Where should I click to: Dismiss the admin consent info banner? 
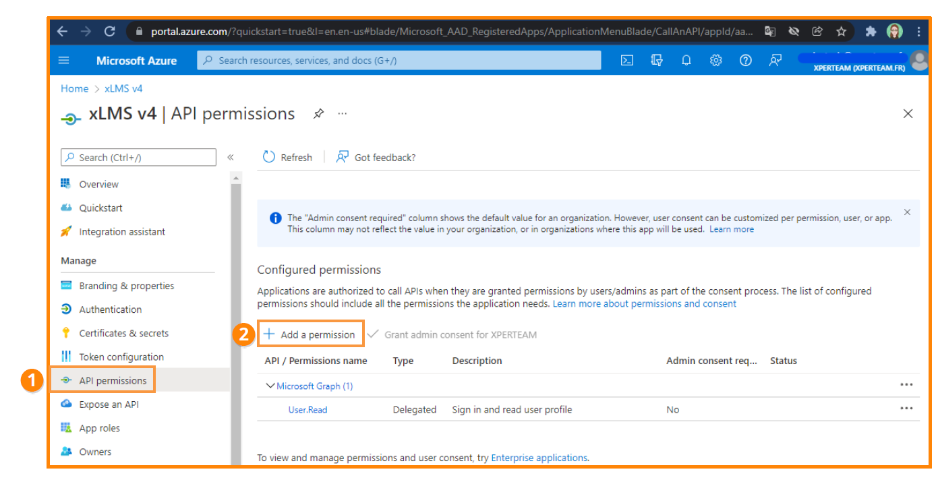click(907, 212)
